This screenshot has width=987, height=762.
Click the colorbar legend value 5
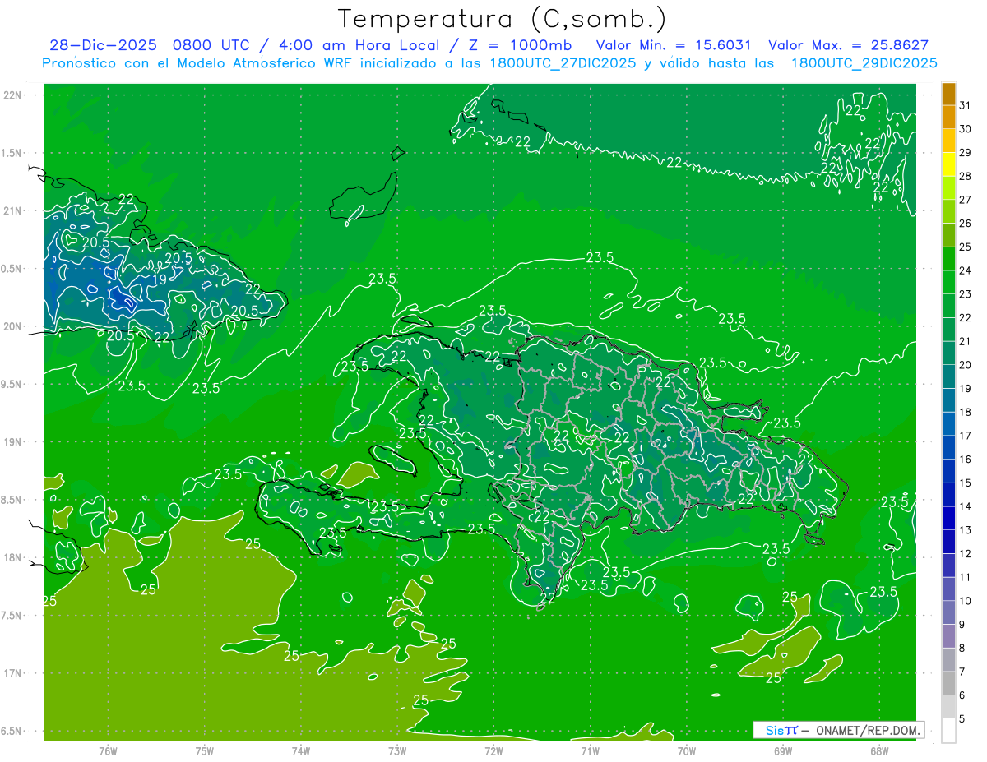(x=962, y=719)
